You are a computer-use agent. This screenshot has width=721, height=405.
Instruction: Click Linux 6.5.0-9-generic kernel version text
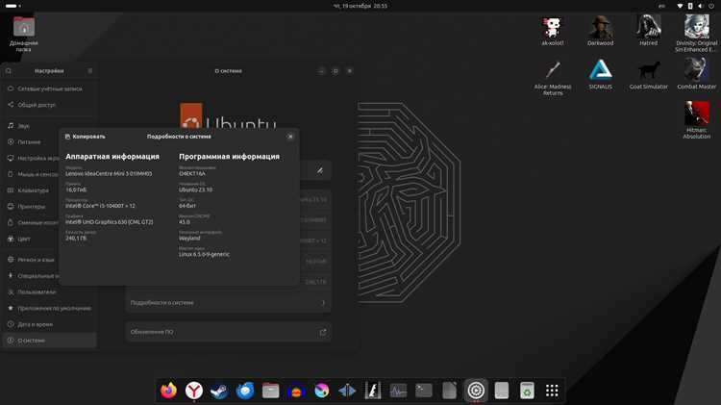tap(204, 255)
